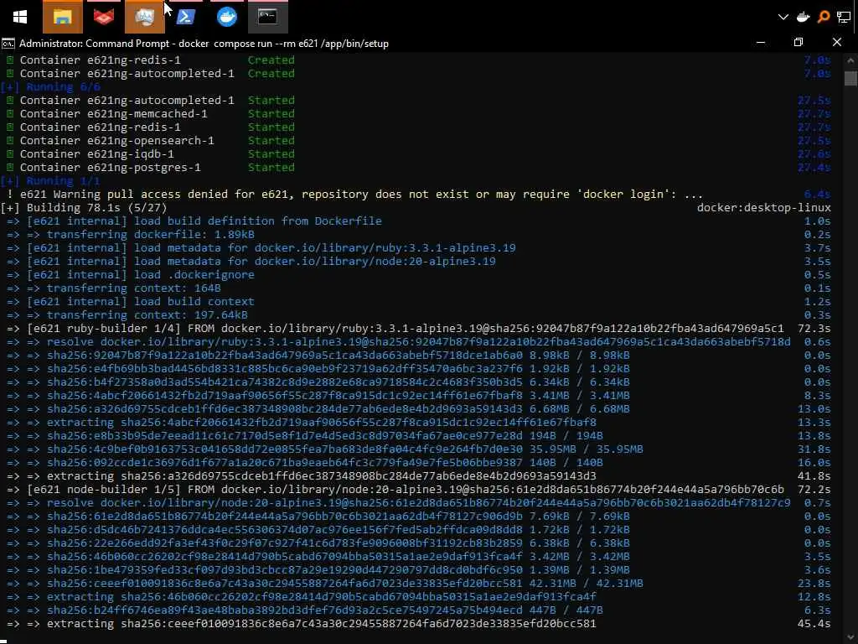Screen dimensions: 858x644
Task: Click the e621ng-opensearch-1 container line
Action: 419,141
